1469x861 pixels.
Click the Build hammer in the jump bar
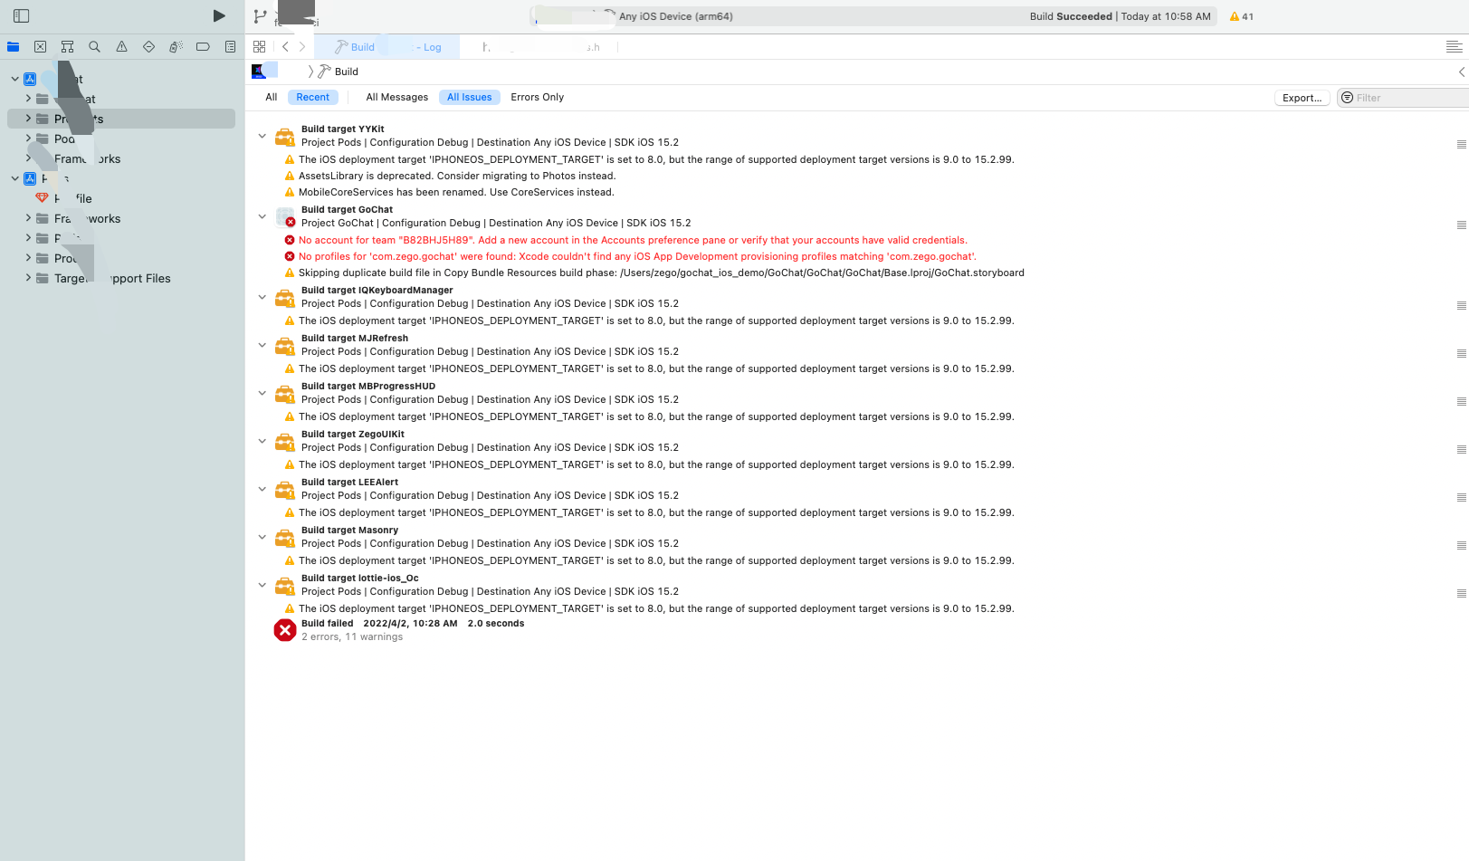324,72
